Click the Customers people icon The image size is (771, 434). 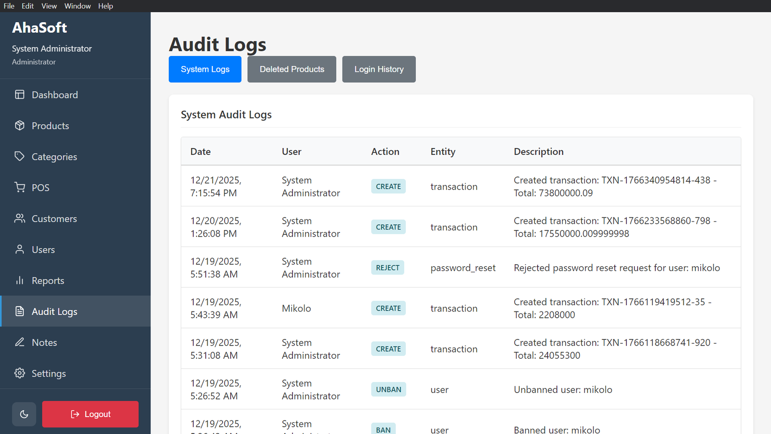pos(19,218)
